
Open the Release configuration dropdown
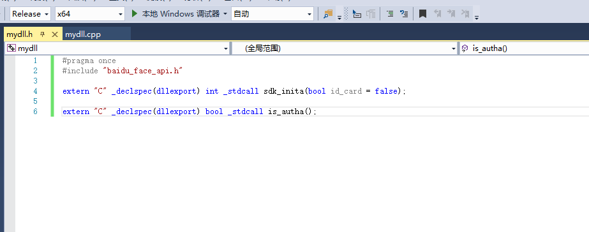pyautogui.click(x=30, y=14)
